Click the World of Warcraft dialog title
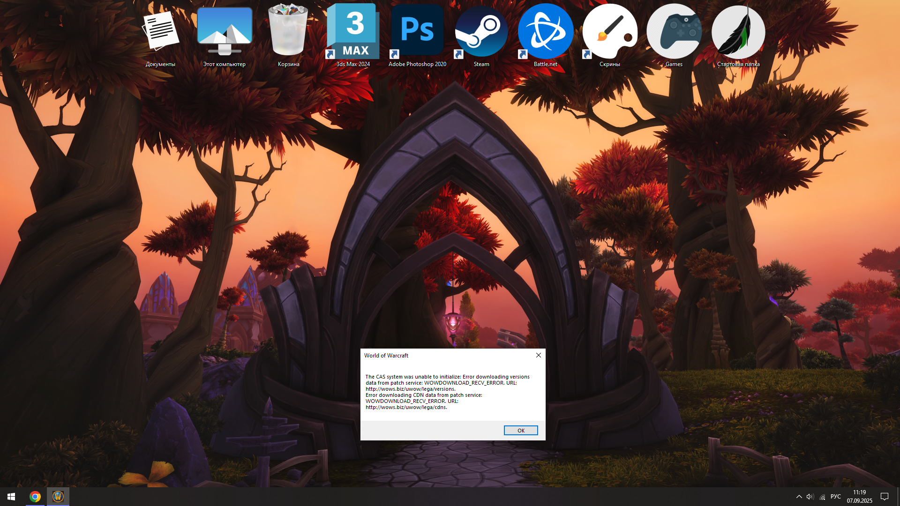Screen dimensions: 900x506 pos(386,356)
